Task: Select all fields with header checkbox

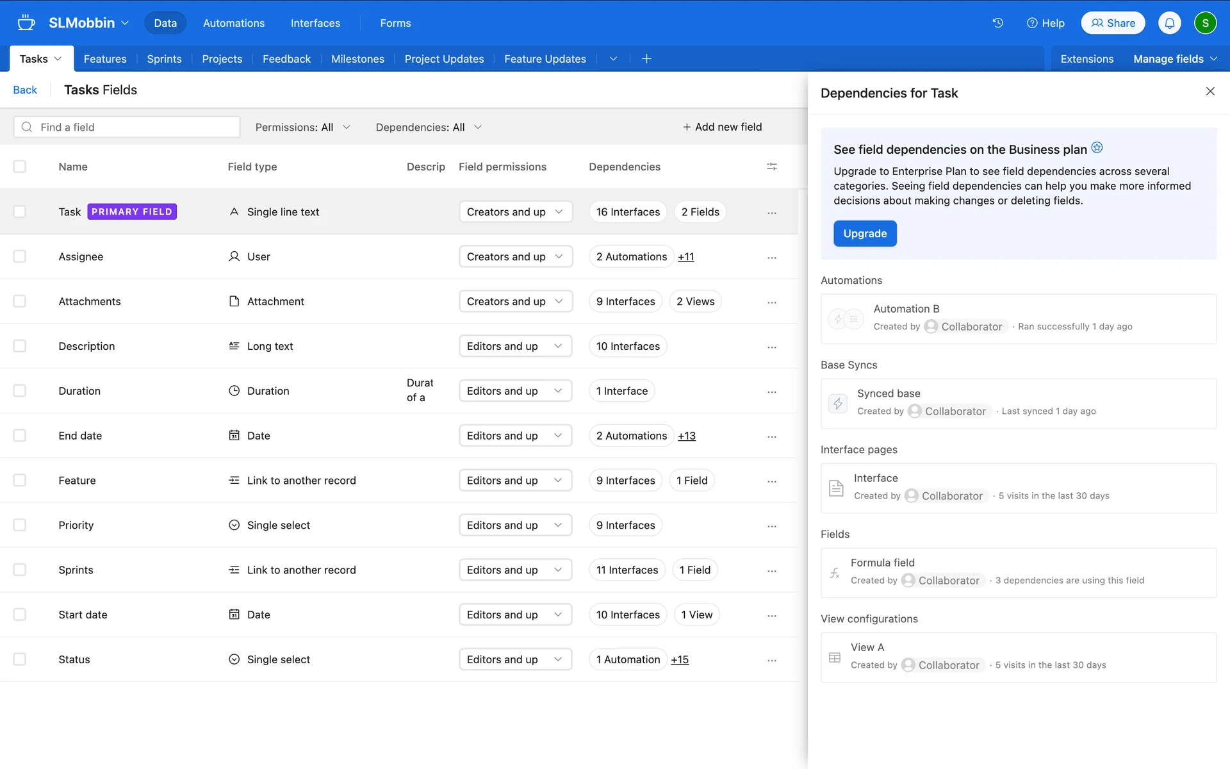Action: 20,167
